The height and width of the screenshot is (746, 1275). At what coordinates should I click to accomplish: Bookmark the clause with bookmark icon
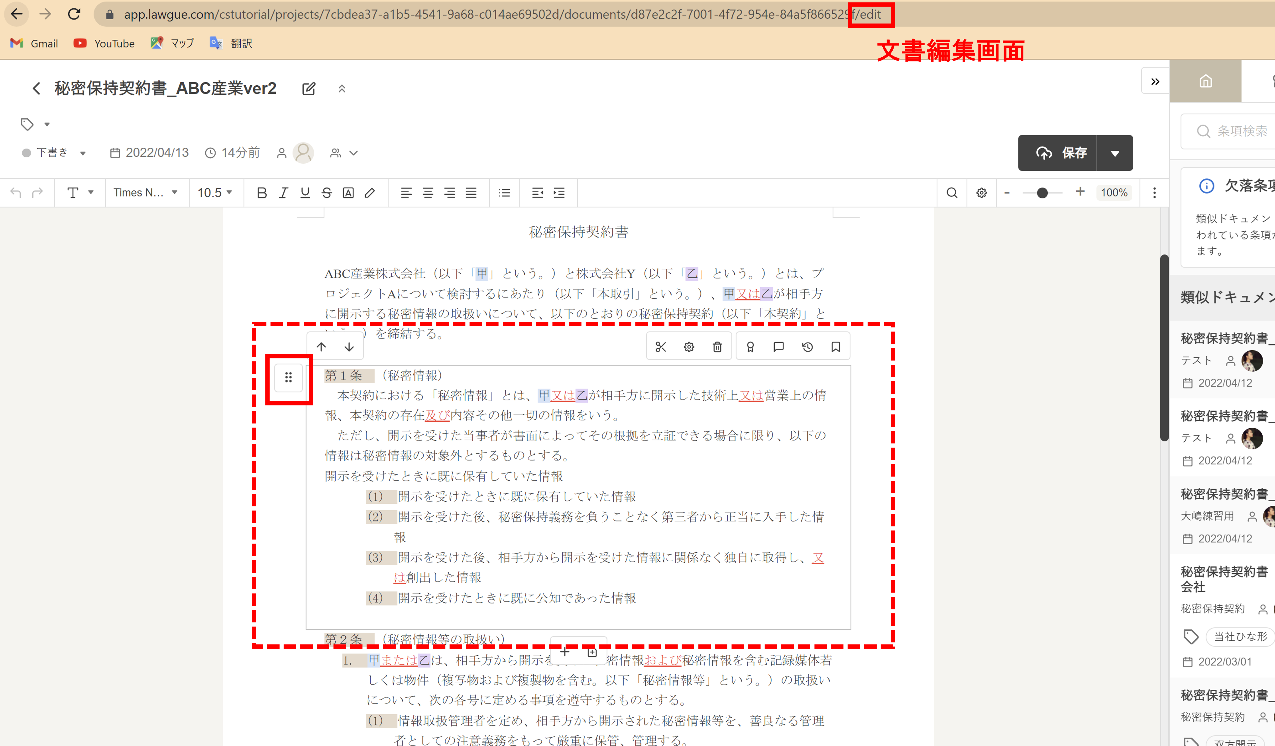(x=835, y=347)
